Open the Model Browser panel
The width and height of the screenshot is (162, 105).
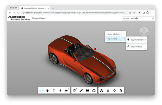101,90
